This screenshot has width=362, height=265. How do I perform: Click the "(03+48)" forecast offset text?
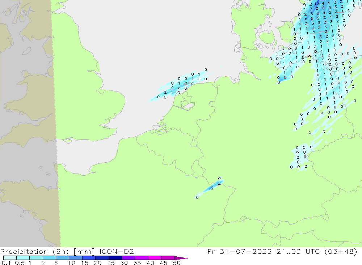pos(341,251)
